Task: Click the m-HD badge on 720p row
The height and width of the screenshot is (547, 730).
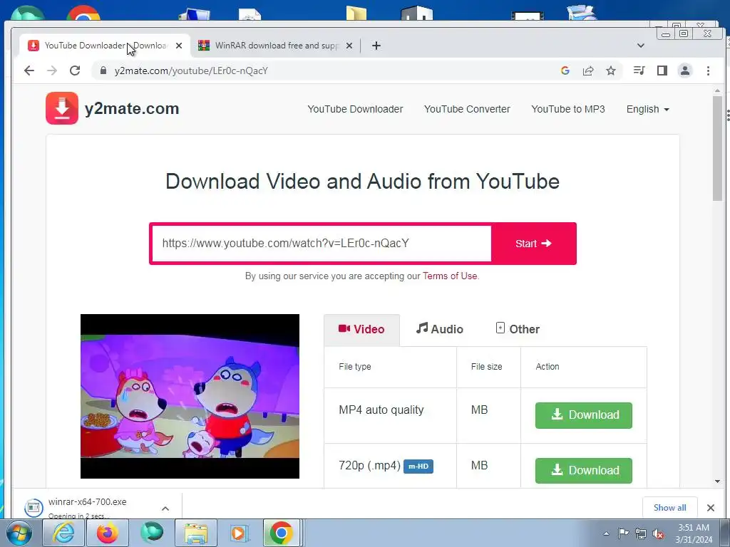Action: [x=418, y=466]
